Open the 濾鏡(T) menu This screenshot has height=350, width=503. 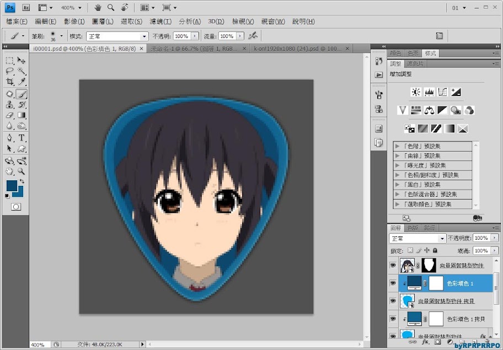160,21
